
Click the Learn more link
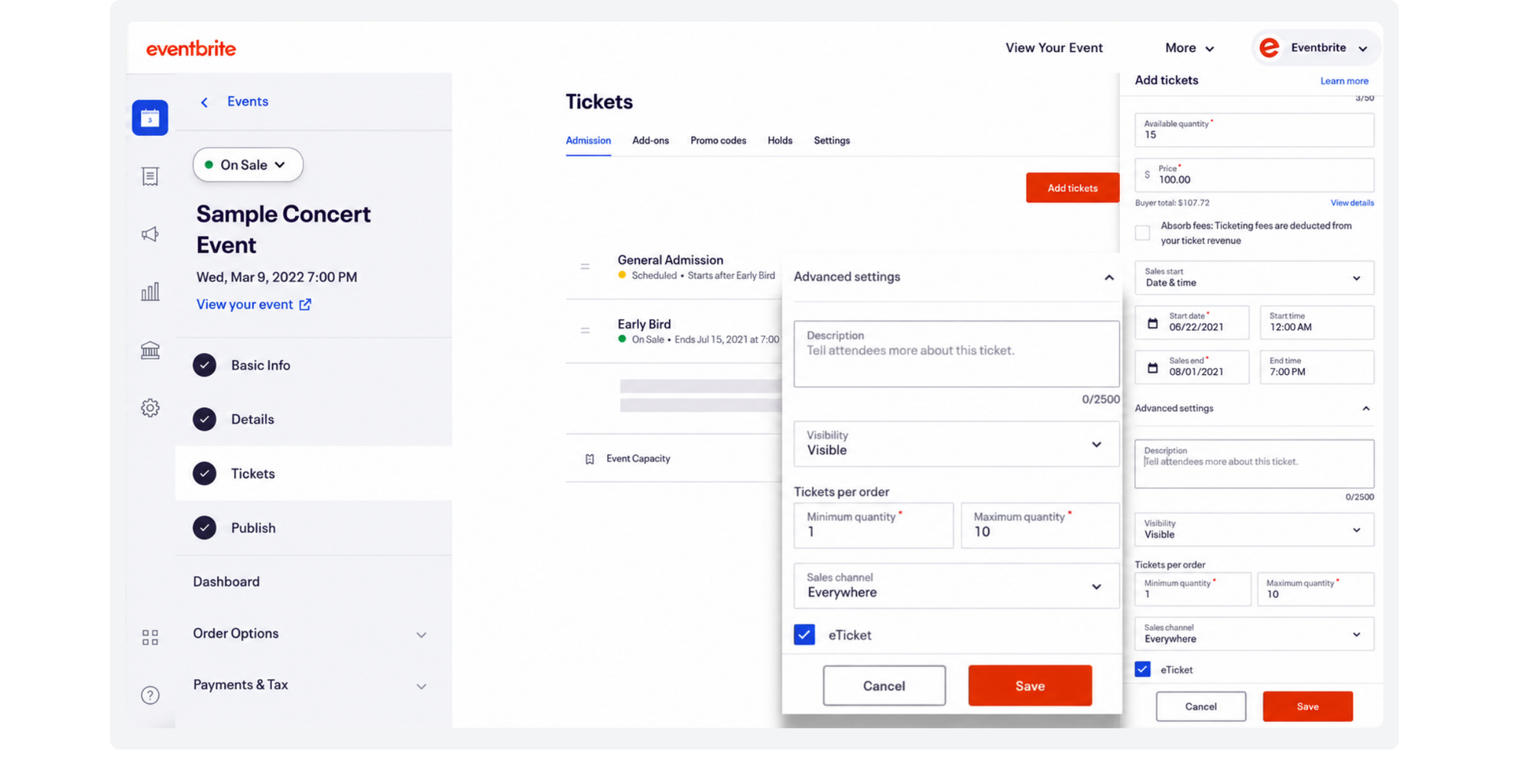pyautogui.click(x=1344, y=81)
